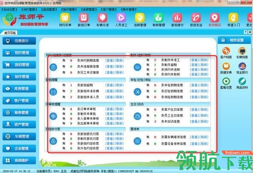Open the 【系统设置】 menu
The image size is (253, 173).
(9, 9)
